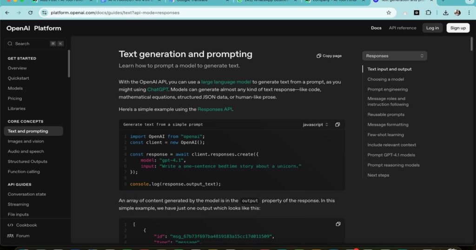
Task: Open Images and vision guide
Action: coord(26,141)
